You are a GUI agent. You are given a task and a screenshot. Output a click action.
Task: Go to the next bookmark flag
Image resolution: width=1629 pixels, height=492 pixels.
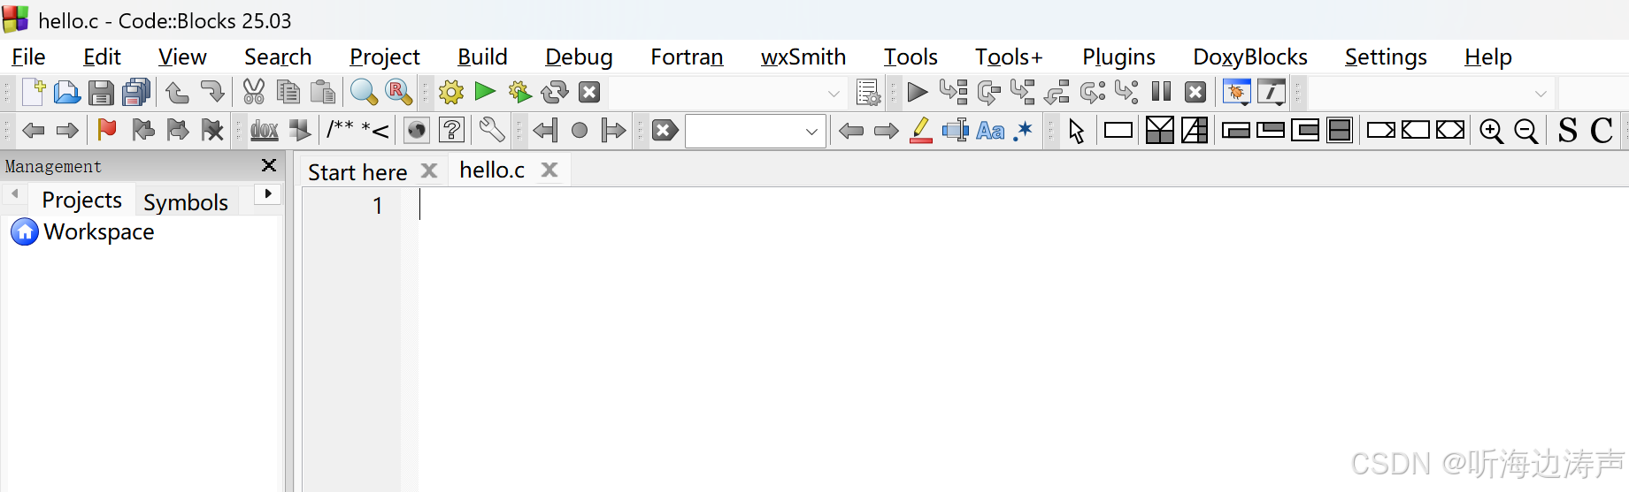point(177,130)
